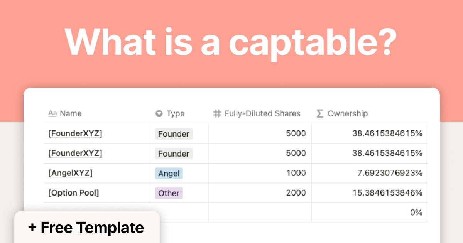Click the sigma icon on the Ownership header
This screenshot has width=463, height=243.
[x=319, y=113]
